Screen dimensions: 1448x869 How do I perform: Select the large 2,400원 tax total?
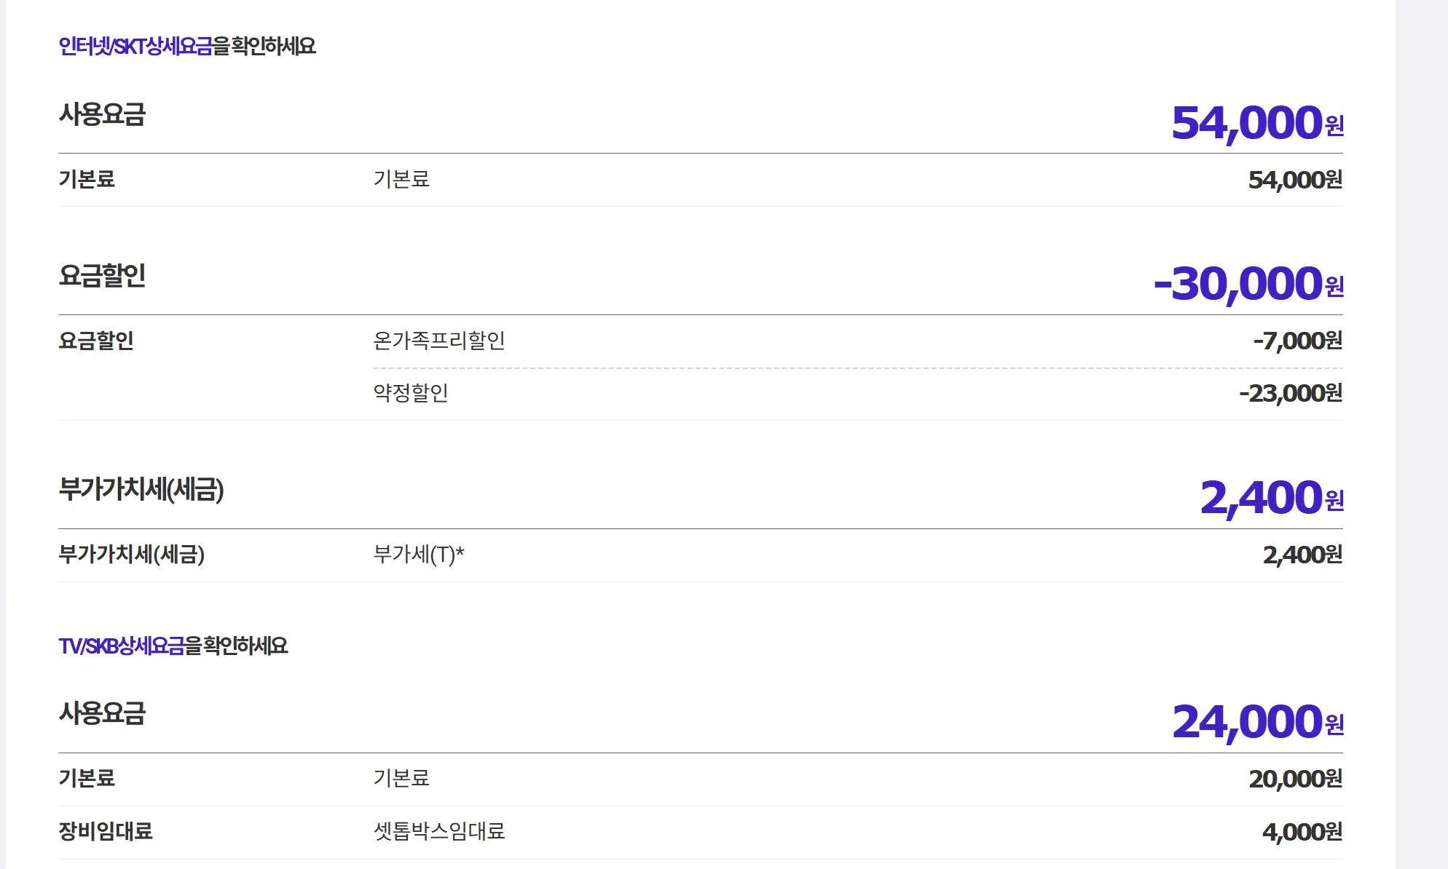1271,499
